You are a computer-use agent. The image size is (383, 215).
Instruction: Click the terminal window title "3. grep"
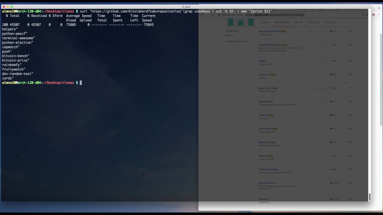coord(186,7)
